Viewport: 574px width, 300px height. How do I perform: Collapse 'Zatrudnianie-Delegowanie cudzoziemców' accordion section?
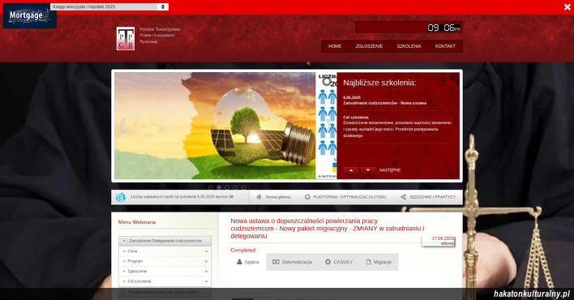[165, 241]
